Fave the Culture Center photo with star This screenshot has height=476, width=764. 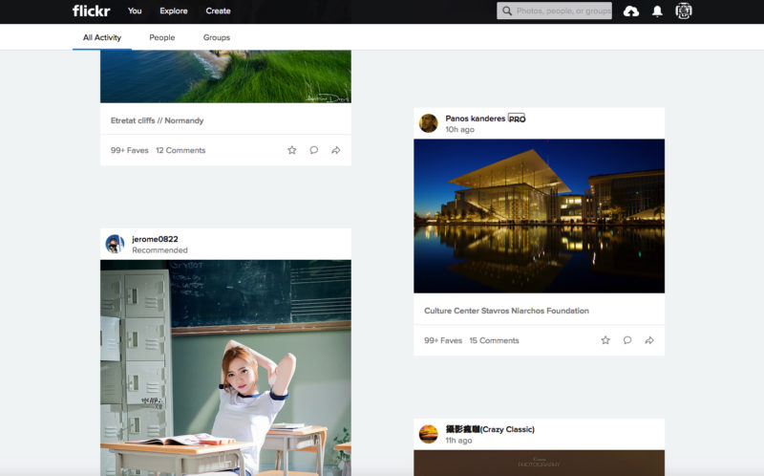(605, 340)
